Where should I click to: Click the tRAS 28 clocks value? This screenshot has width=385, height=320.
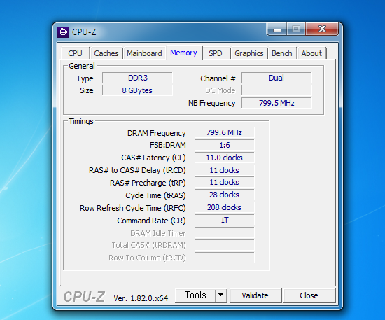(225, 195)
